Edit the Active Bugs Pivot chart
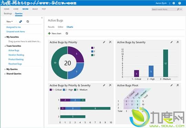Viewport: 186px width, 128px height. pos(172,85)
